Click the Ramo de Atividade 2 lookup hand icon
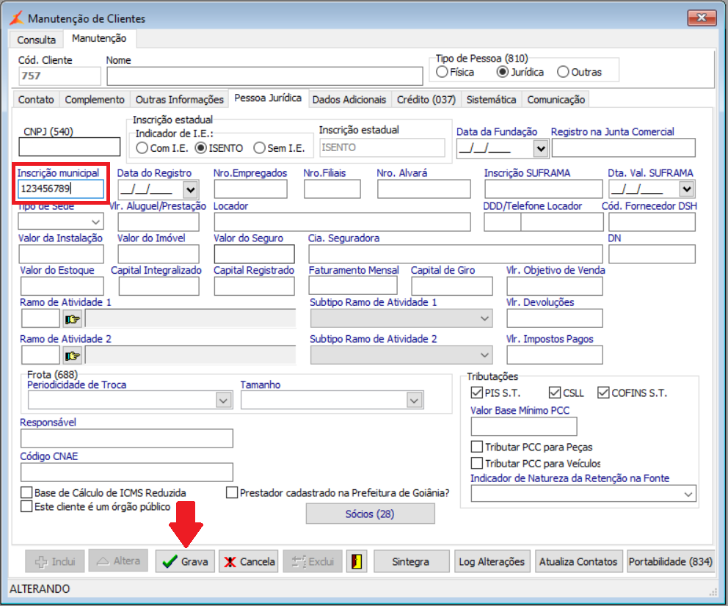The width and height of the screenshot is (728, 606). [x=73, y=355]
